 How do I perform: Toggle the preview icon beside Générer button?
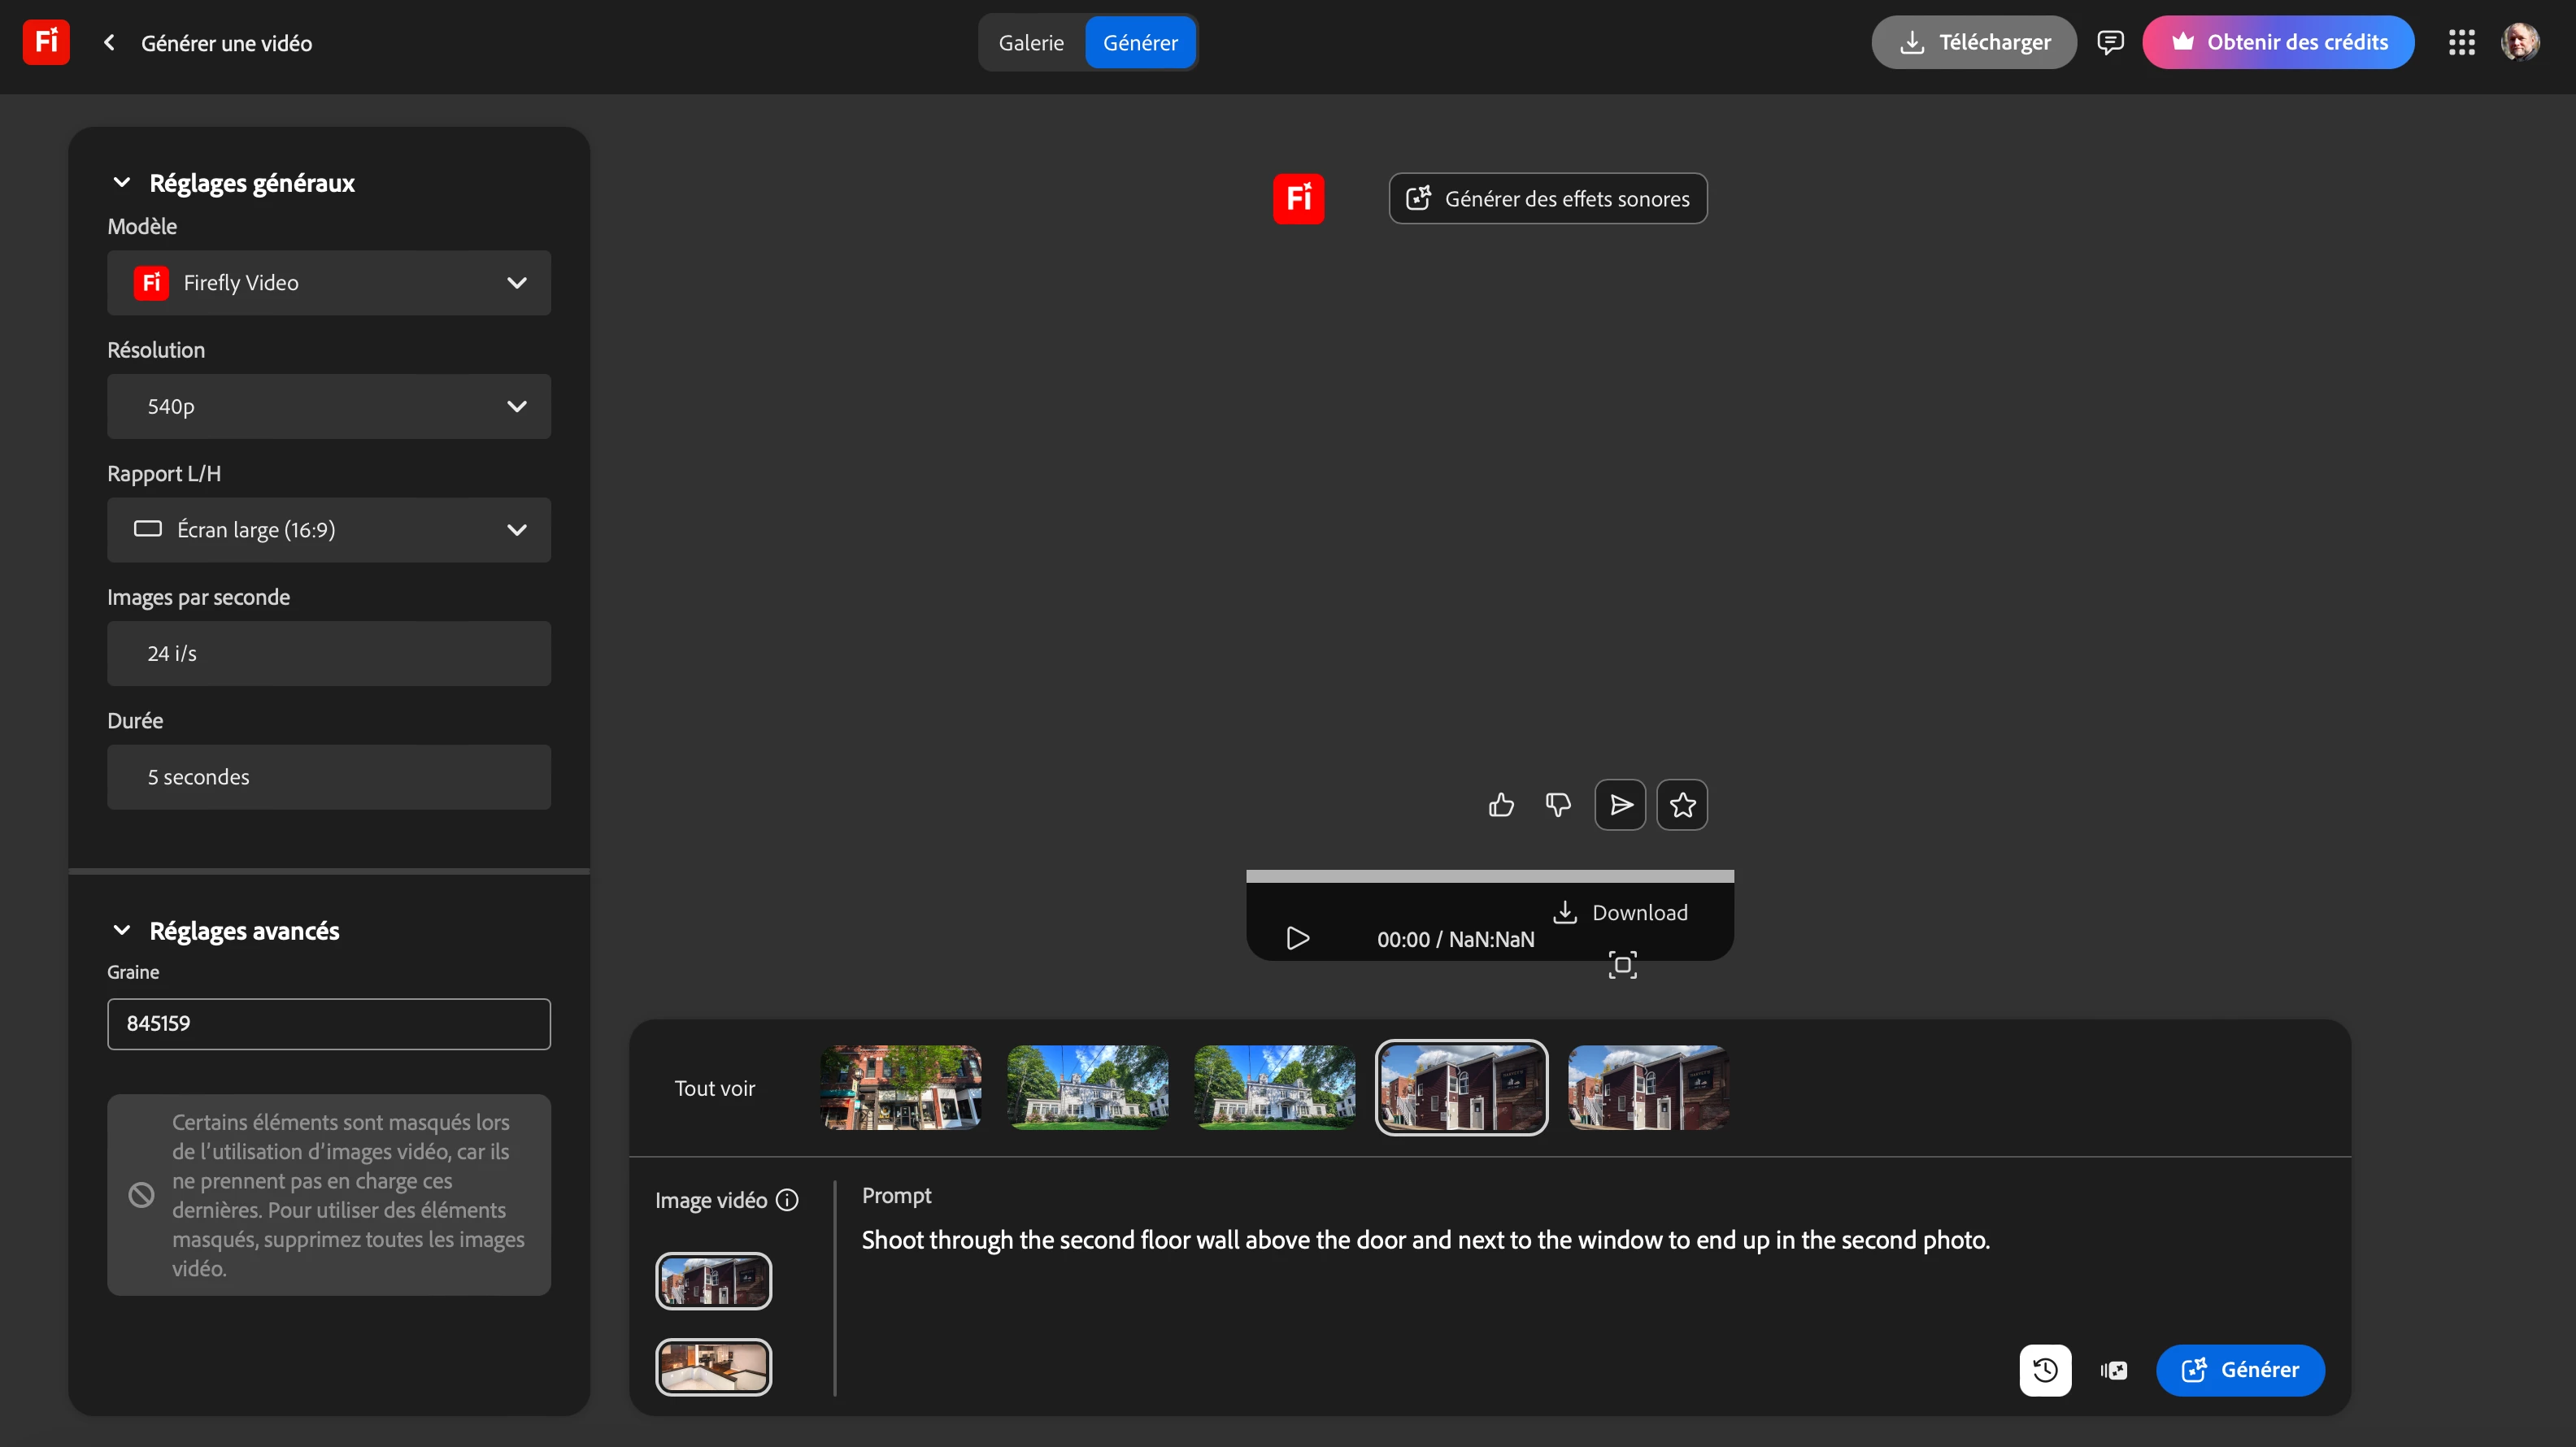click(2114, 1370)
